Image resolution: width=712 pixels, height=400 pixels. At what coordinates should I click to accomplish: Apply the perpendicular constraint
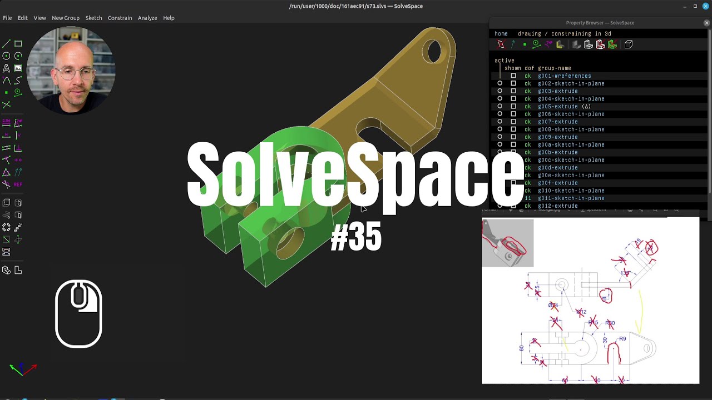pyautogui.click(x=18, y=148)
